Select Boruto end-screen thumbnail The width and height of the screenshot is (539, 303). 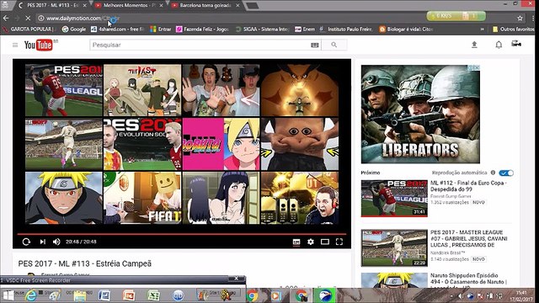(221, 144)
